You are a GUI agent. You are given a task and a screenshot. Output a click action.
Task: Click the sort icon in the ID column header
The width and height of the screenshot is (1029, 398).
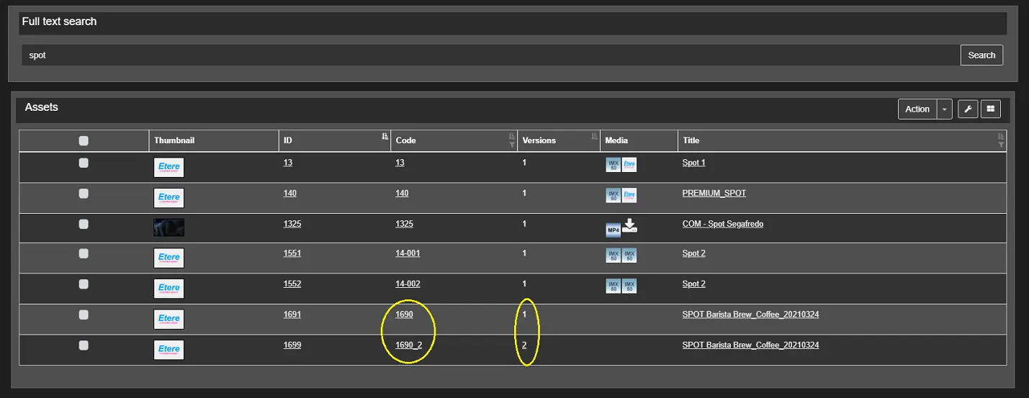click(385, 137)
